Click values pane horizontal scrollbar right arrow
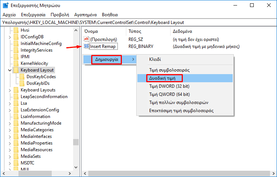The width and height of the screenshot is (277, 177). tap(273, 173)
